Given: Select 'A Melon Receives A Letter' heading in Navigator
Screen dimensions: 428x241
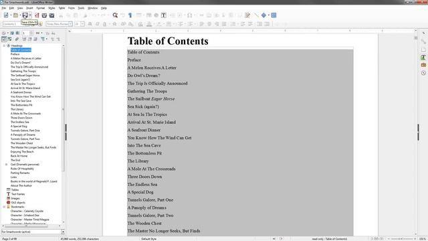Looking at the screenshot, I should pos(26,58).
